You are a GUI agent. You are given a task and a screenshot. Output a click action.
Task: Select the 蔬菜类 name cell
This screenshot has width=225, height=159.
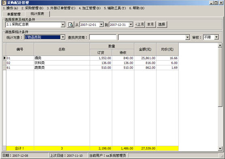[62, 68]
